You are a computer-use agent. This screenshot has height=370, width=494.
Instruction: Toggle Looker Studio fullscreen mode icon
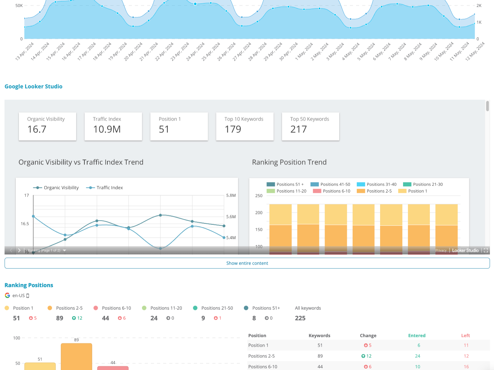click(486, 250)
